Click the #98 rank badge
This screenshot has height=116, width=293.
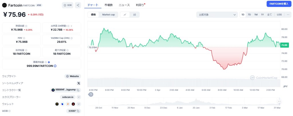pyautogui.click(x=39, y=5)
